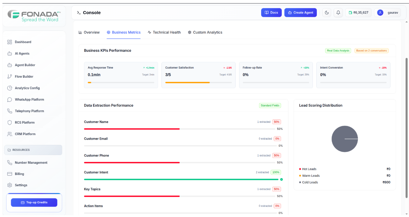409x217 pixels.
Task: Click the Number Management phone icon
Action: [10, 163]
